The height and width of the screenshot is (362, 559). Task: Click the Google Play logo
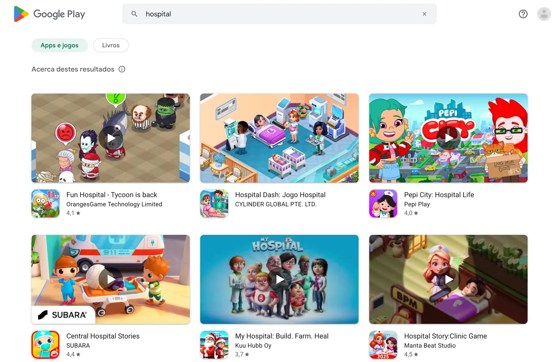point(50,14)
